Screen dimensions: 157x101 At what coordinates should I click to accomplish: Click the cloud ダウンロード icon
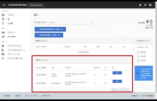pos(3,32)
